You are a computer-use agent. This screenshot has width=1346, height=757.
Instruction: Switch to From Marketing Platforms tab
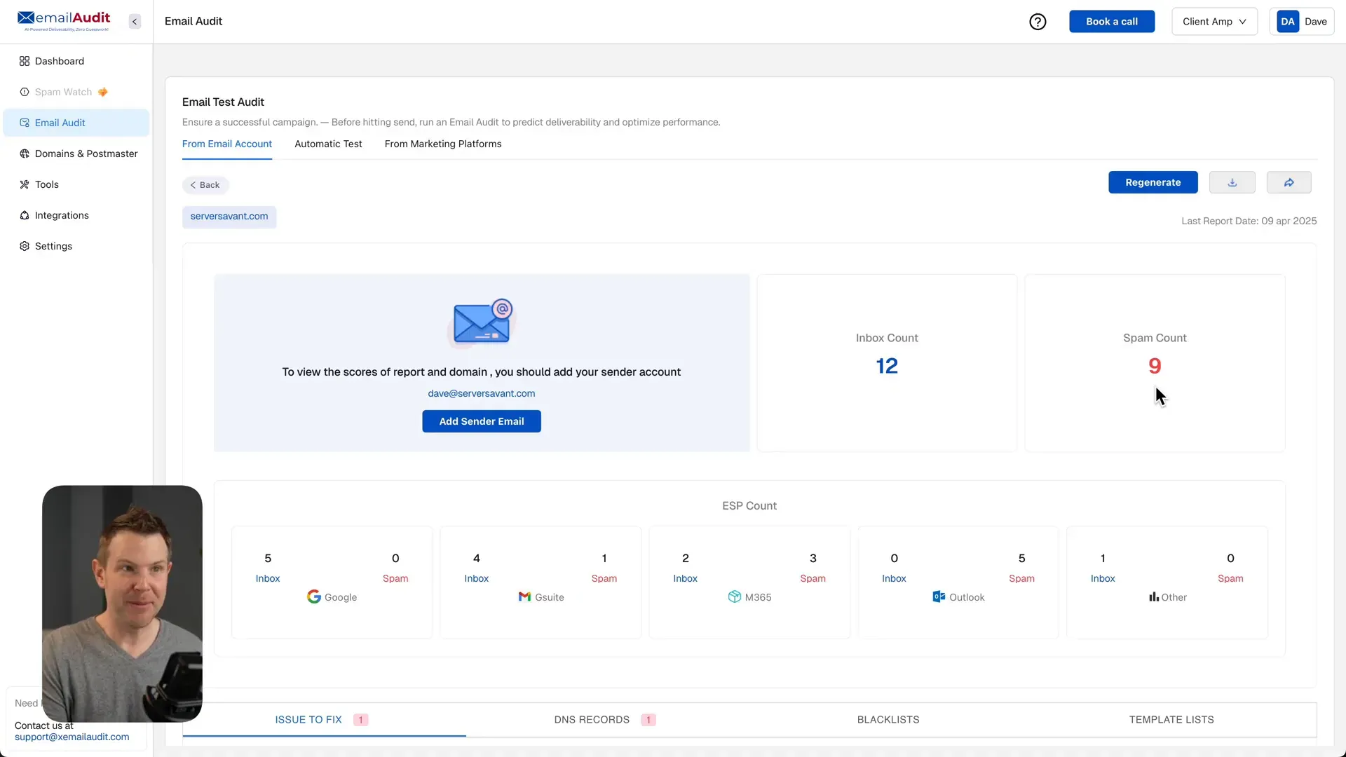443,144
